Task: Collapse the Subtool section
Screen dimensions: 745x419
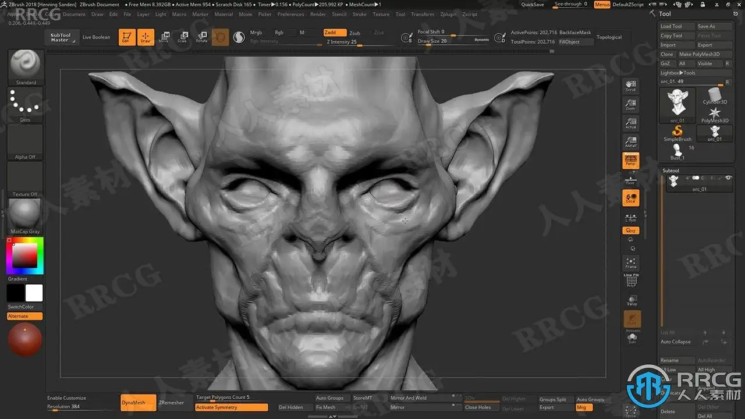Action: coord(670,171)
